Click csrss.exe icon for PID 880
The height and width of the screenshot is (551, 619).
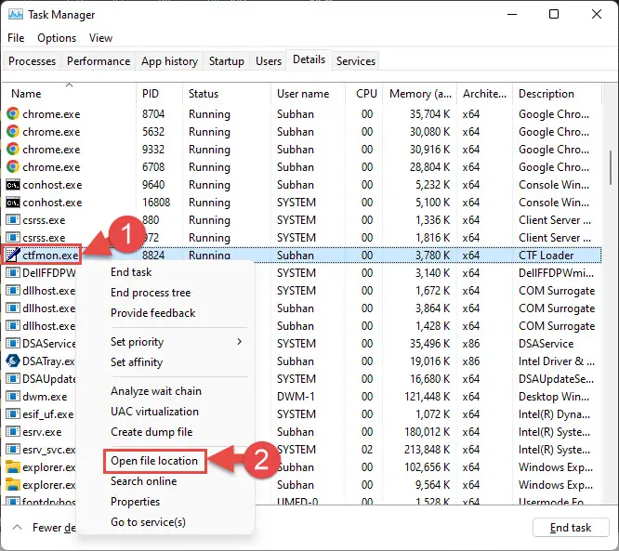(13, 220)
